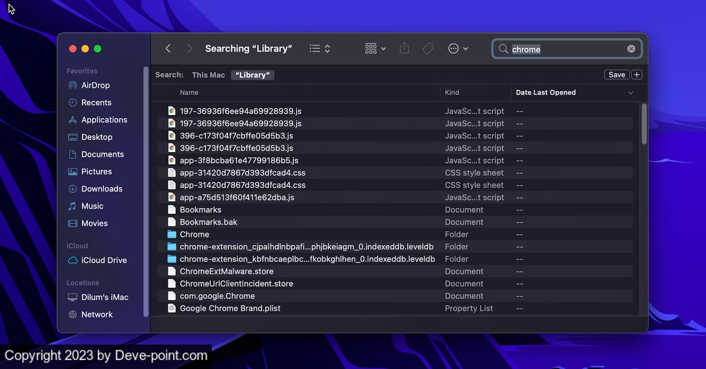The height and width of the screenshot is (369, 706).
Task: Toggle sort order chevron on Date Last Opened
Action: pos(631,93)
